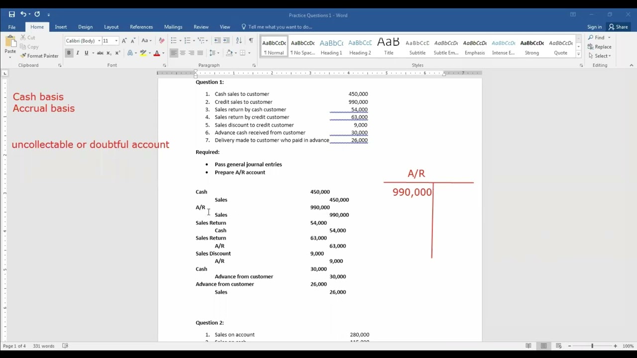Apply the Heading 1 style

pos(331,46)
